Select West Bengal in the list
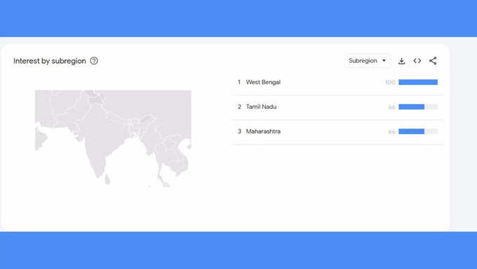 [x=263, y=82]
